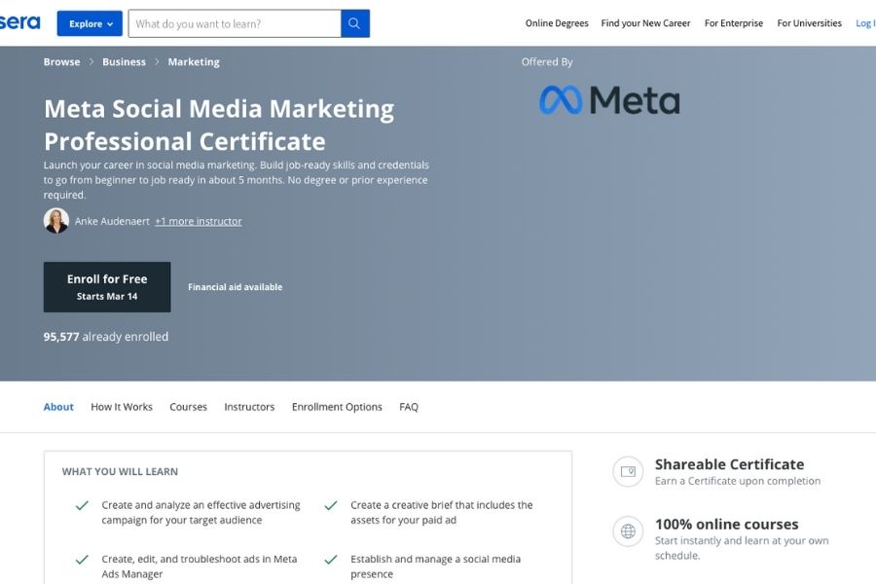Click 'Earn a Certificate upon completion' text
This screenshot has height=584, width=876.
[x=738, y=481]
